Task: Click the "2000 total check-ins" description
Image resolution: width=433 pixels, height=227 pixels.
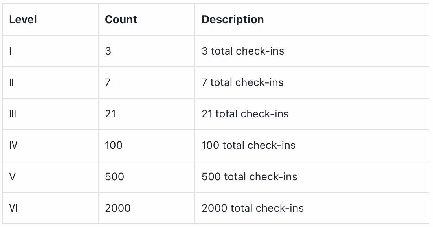Action: 252,208
